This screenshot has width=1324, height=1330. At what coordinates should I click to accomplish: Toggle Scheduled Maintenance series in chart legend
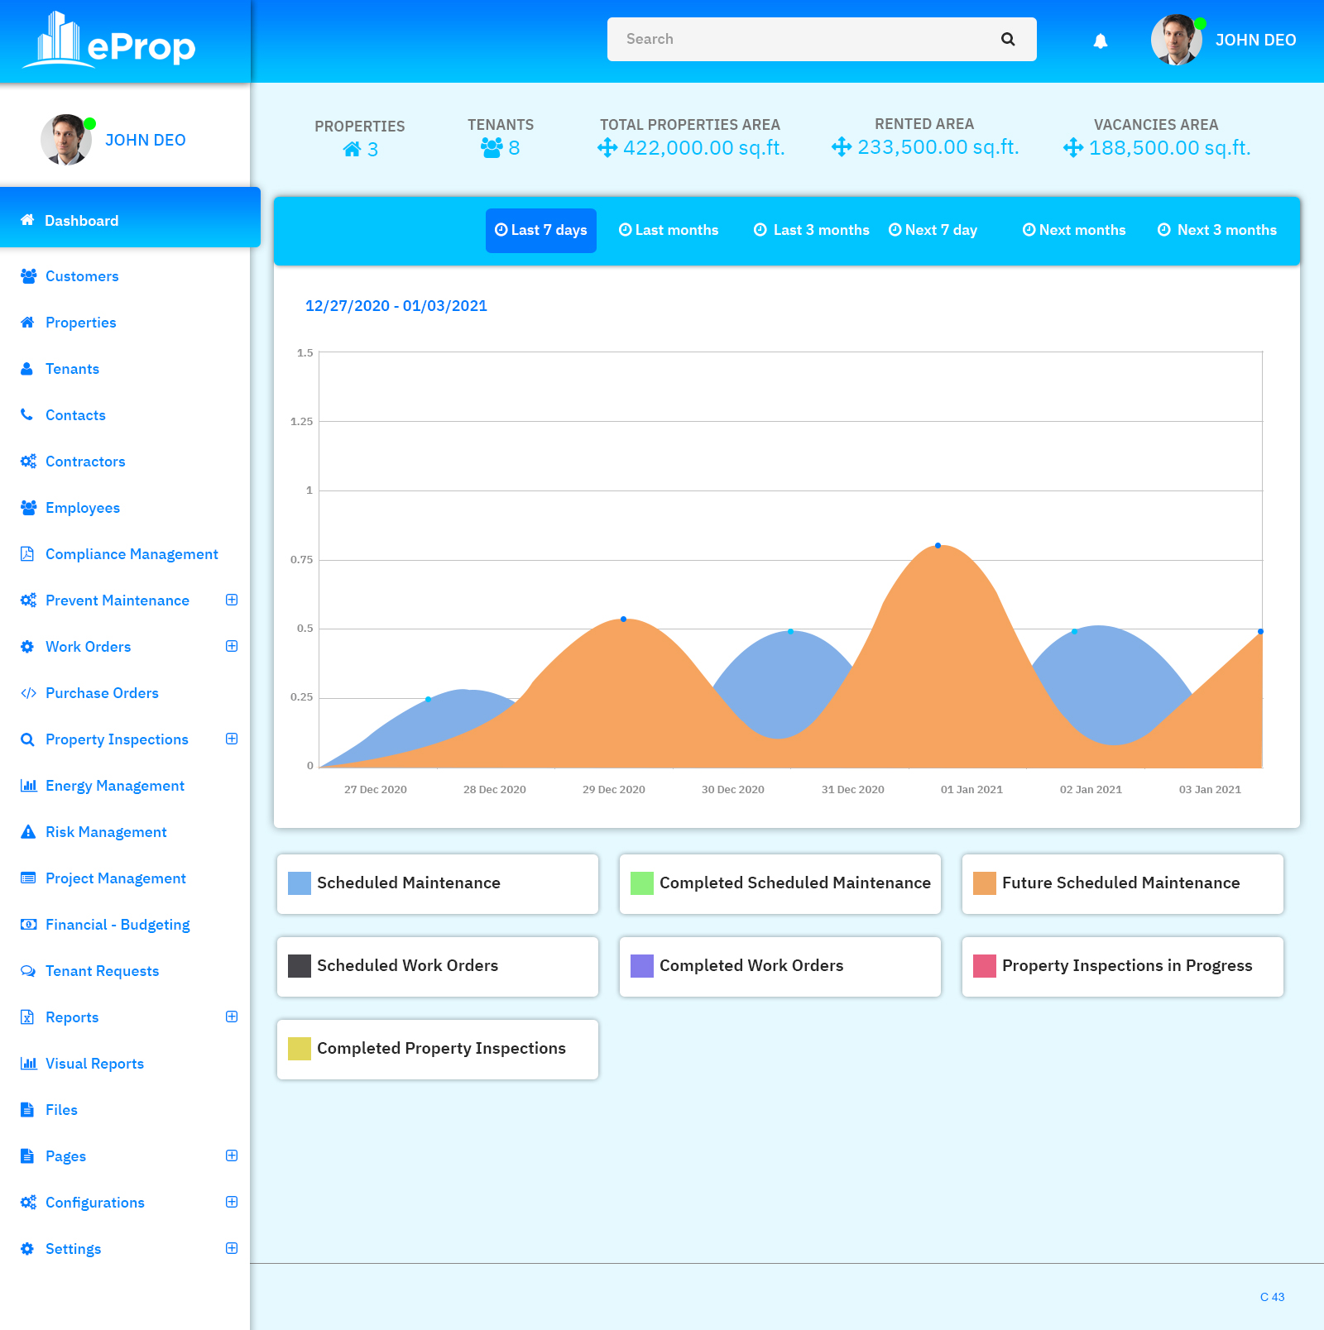tap(437, 883)
